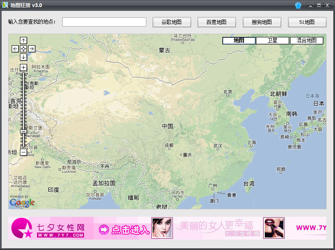Viewport: 335px width, 250px height.
Task: Minimize the 地图狂搜 window
Action: click(x=310, y=5)
